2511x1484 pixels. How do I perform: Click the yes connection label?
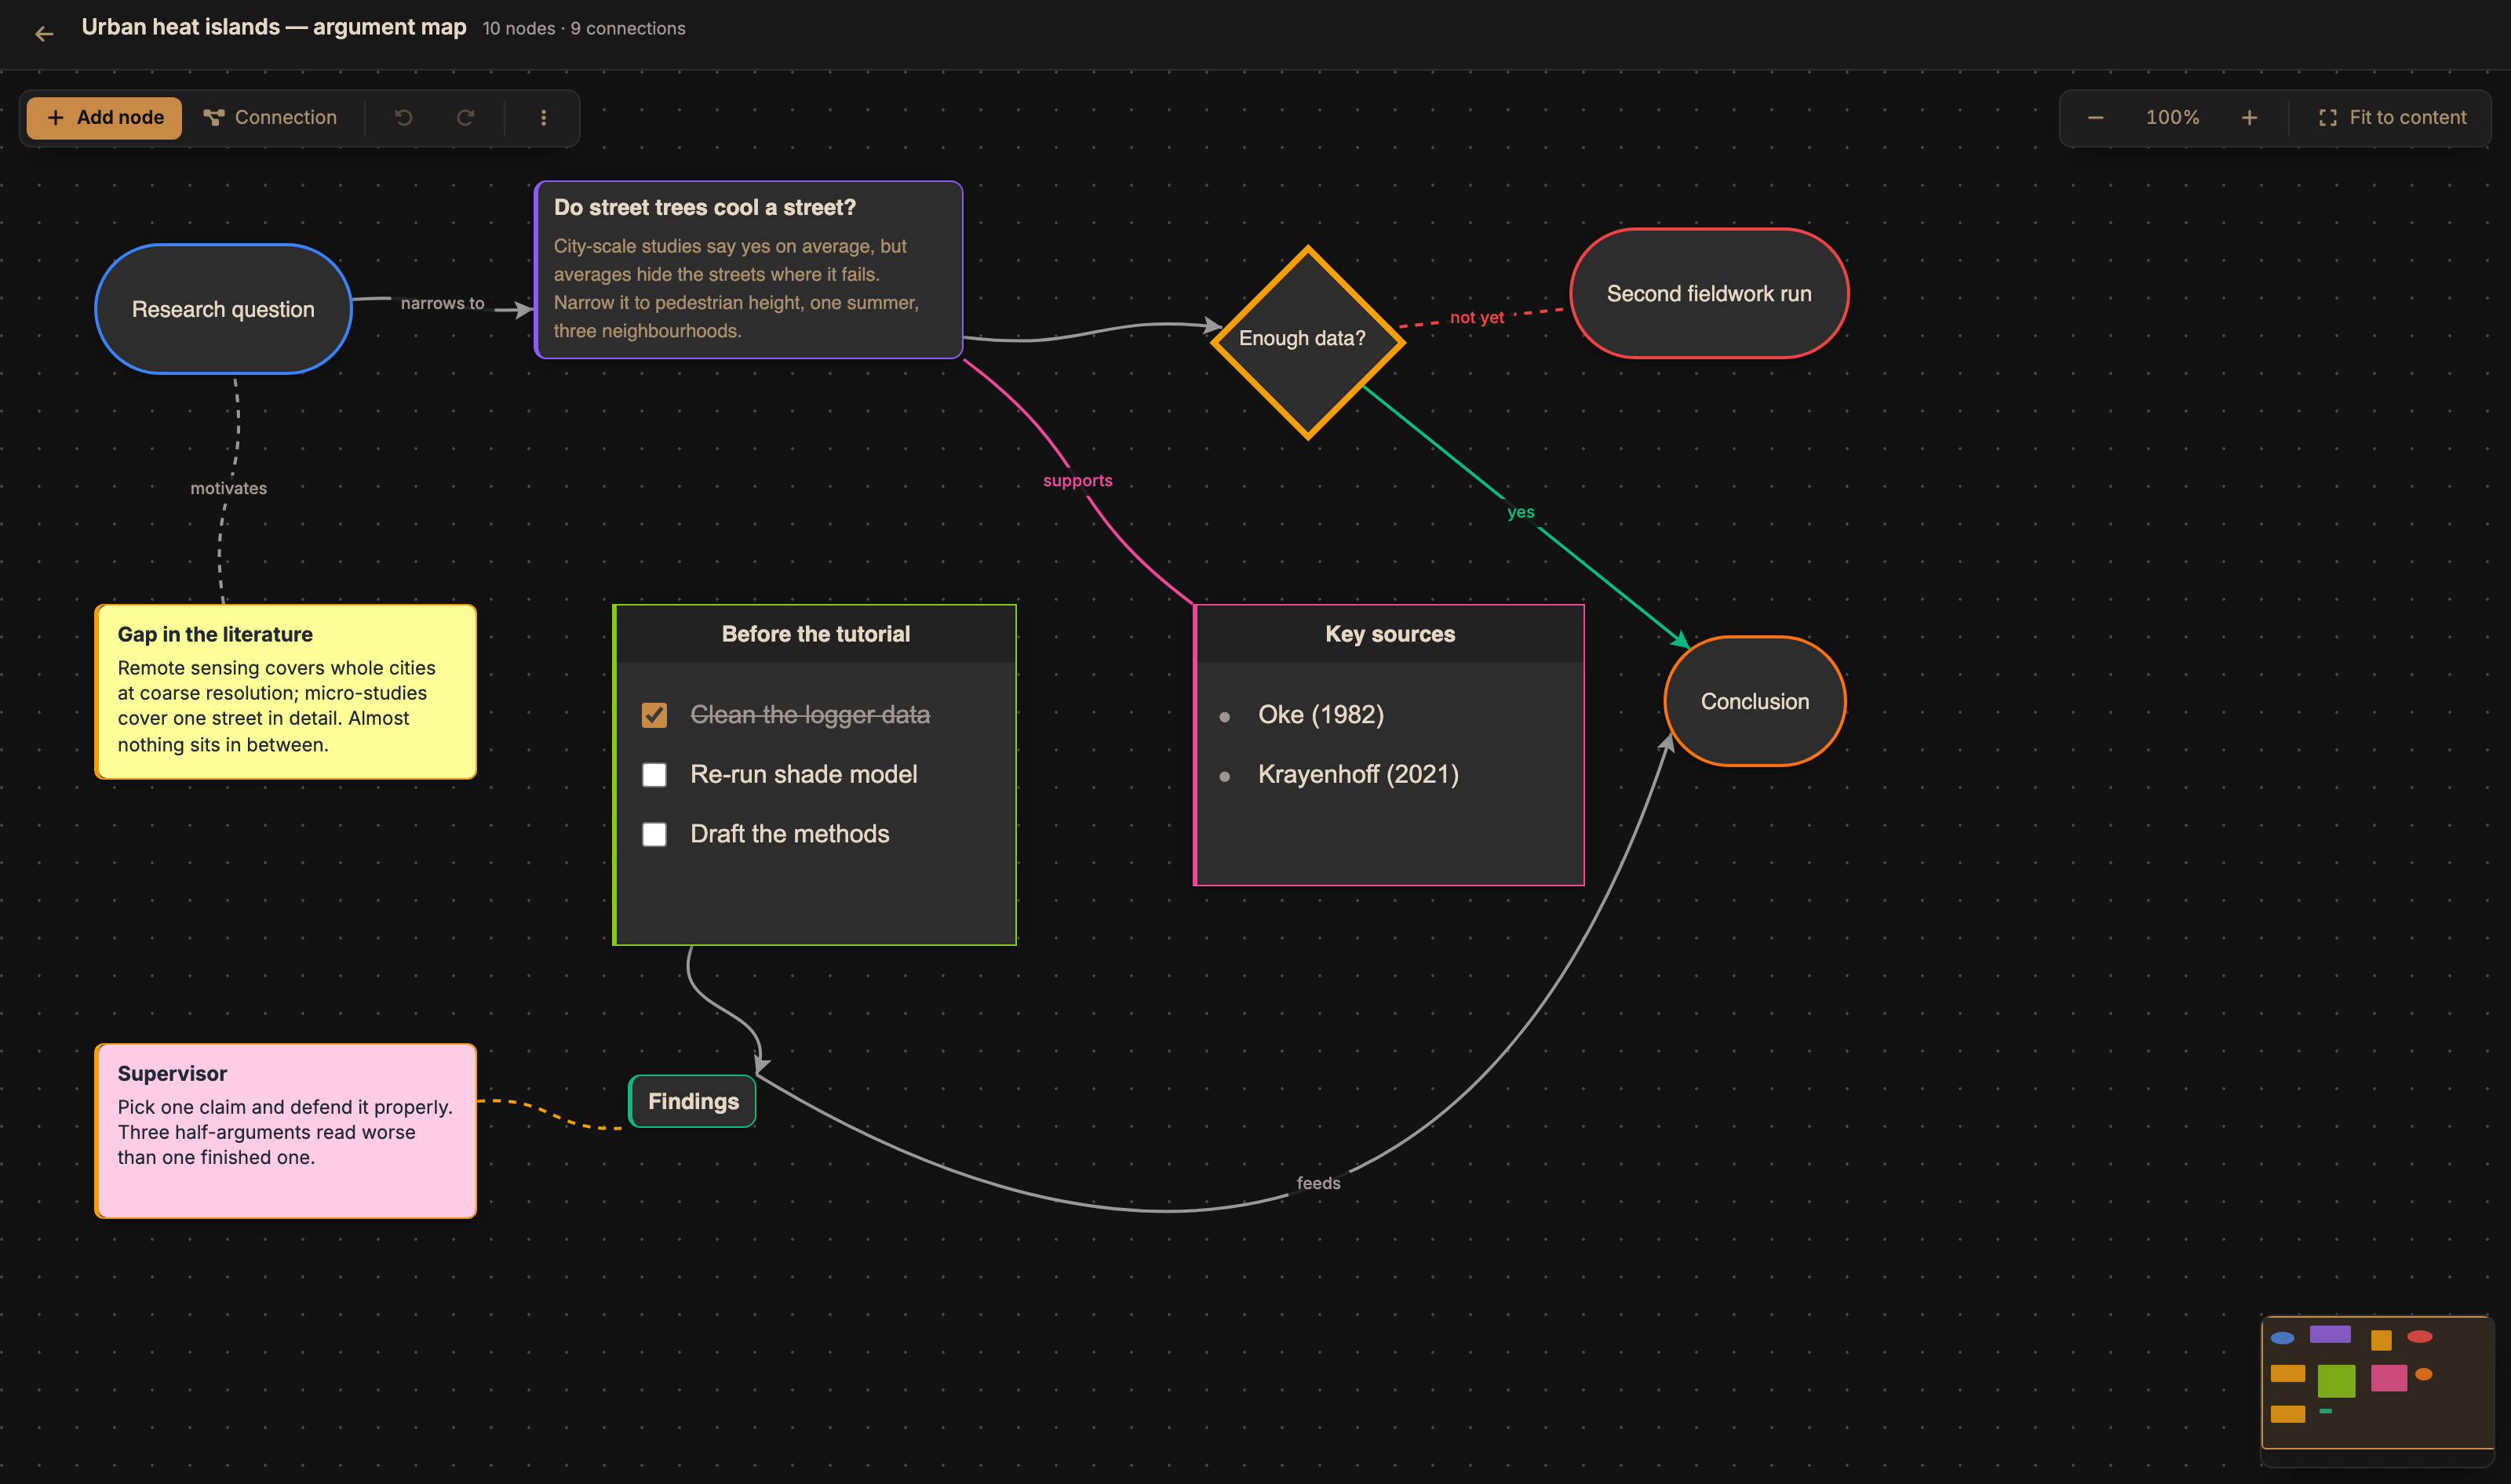pos(1521,512)
